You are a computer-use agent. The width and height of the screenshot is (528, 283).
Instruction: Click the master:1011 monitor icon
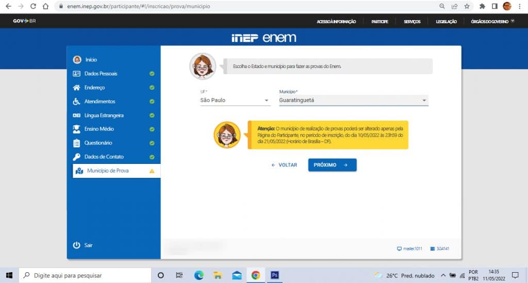coord(400,248)
